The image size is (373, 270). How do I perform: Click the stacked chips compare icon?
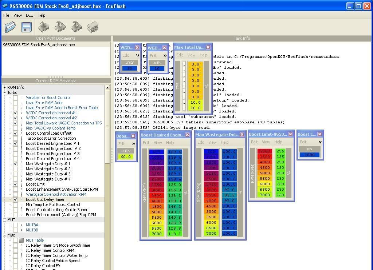tap(93, 27)
